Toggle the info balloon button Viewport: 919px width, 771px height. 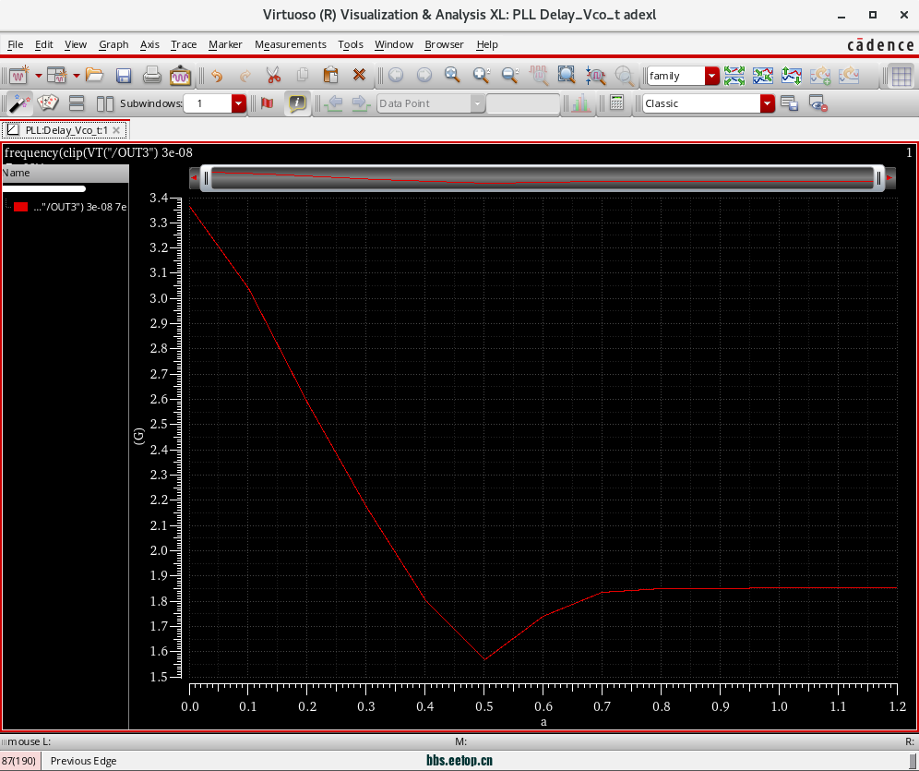pyautogui.click(x=297, y=103)
